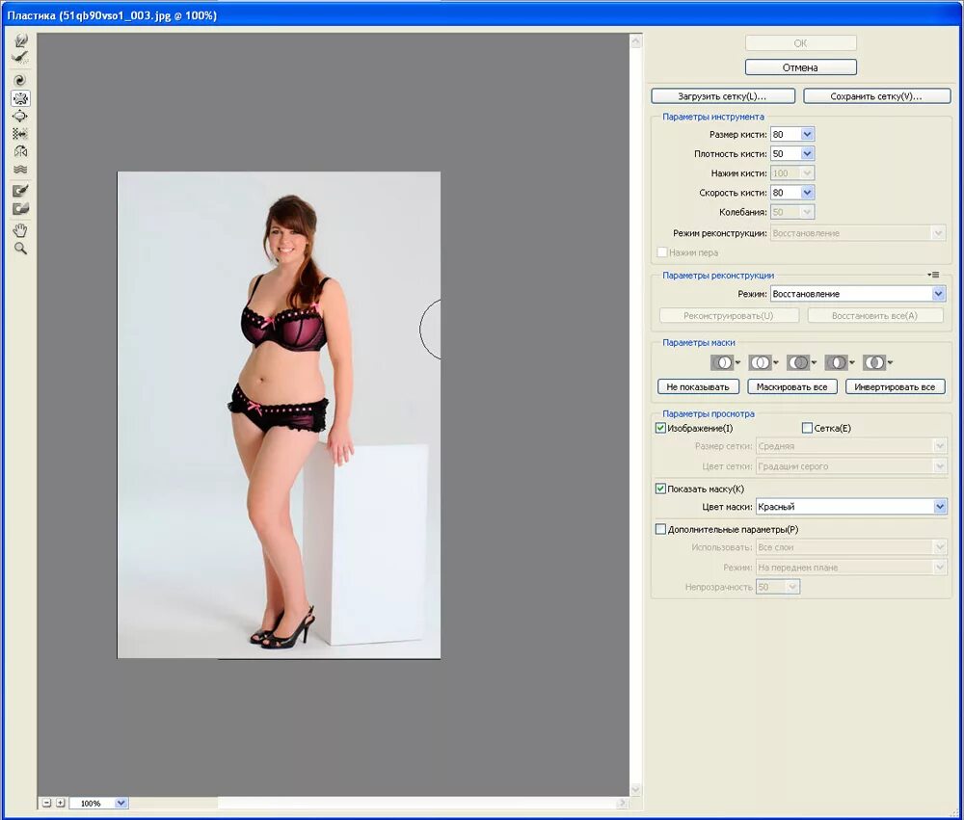Select the Thaw Mask tool
Screen dimensions: 964x820
[x=20, y=209]
